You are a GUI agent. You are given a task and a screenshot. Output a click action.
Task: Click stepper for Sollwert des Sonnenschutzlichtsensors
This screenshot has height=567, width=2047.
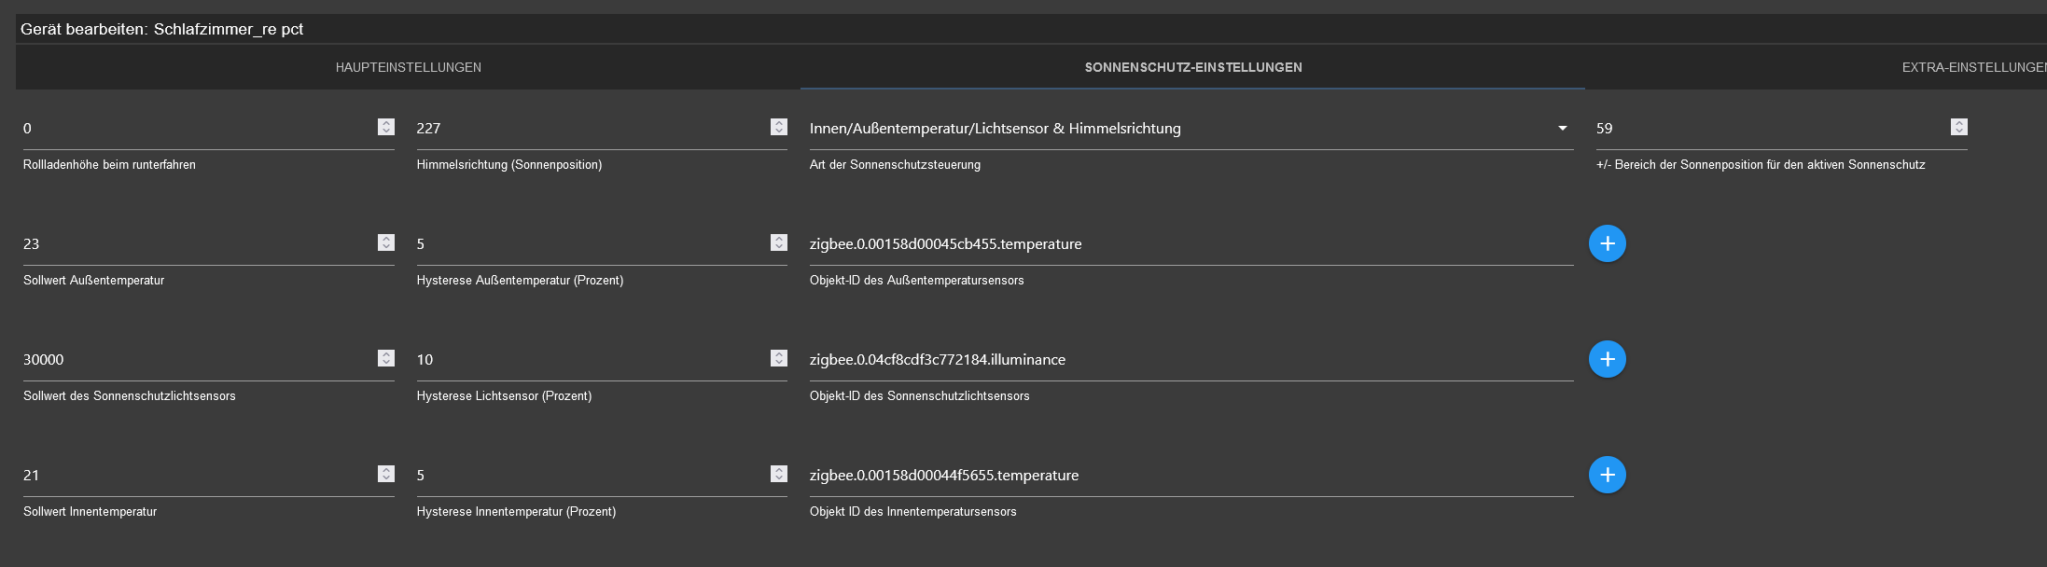[x=386, y=358]
